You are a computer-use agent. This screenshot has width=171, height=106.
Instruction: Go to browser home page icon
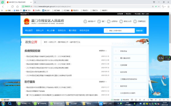[18, 6]
